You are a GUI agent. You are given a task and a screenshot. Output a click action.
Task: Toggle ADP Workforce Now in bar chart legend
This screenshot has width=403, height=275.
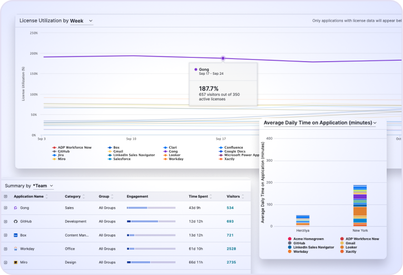[x=360, y=239]
